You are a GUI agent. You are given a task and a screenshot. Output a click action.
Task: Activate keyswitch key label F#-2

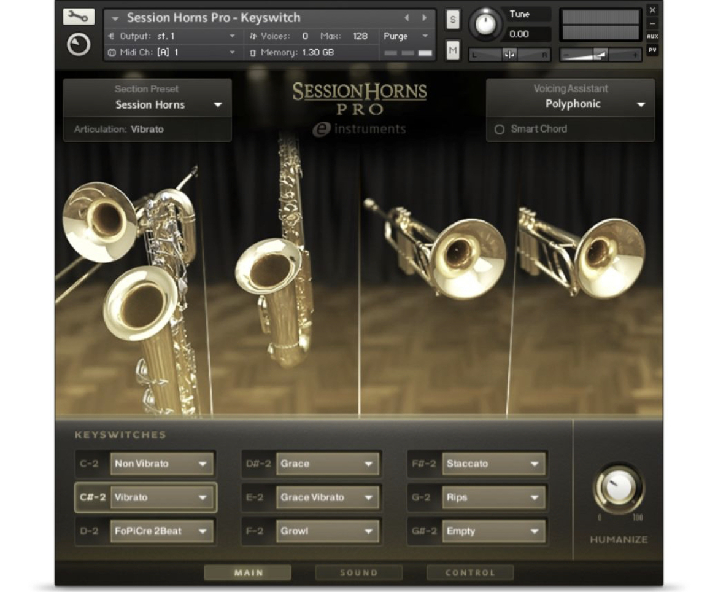(423, 464)
